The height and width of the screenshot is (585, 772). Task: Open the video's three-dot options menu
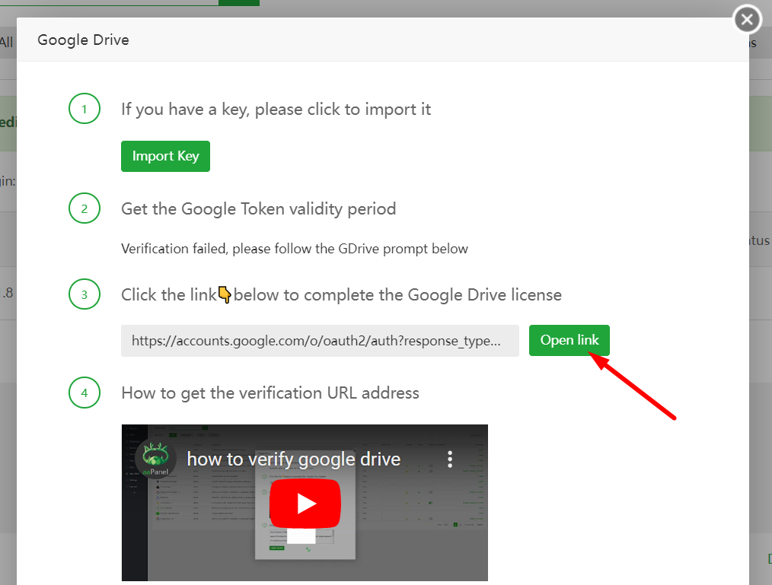tap(449, 459)
